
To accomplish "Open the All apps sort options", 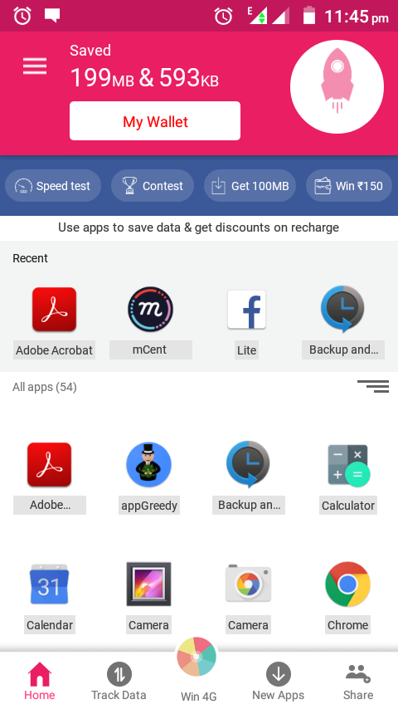I will [x=372, y=386].
